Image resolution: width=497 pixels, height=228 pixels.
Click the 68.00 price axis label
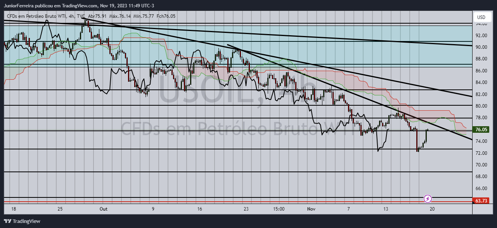click(x=481, y=177)
